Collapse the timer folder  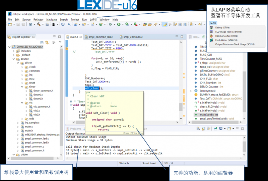click(x=22, y=87)
